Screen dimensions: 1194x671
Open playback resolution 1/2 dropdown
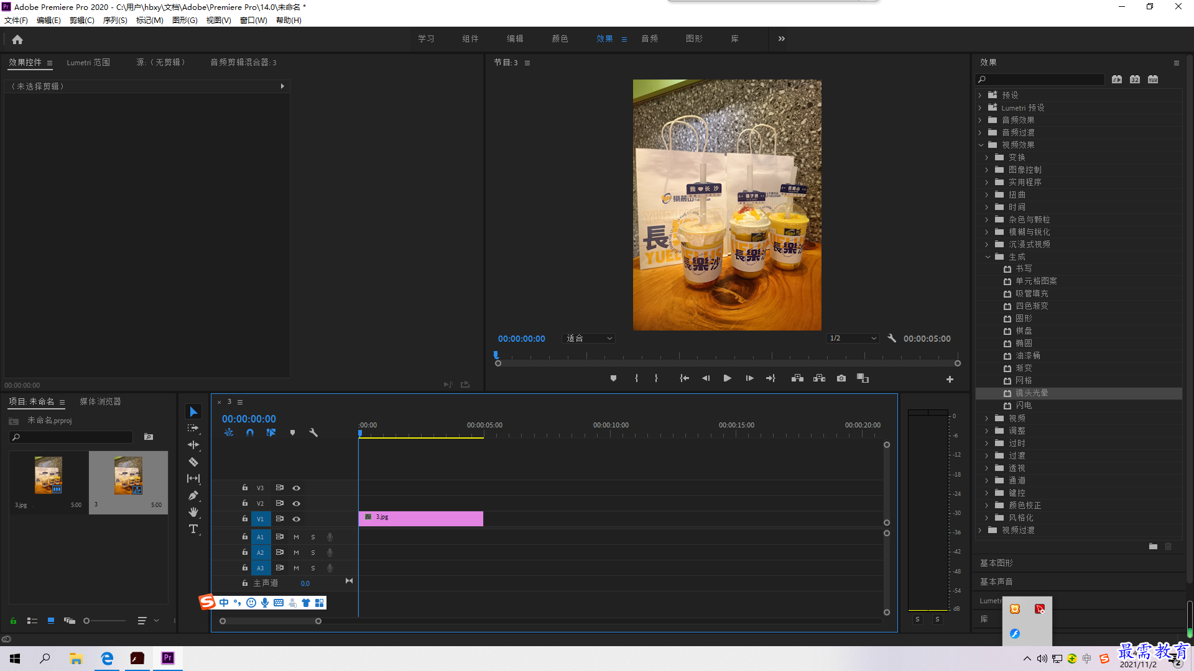coord(853,339)
